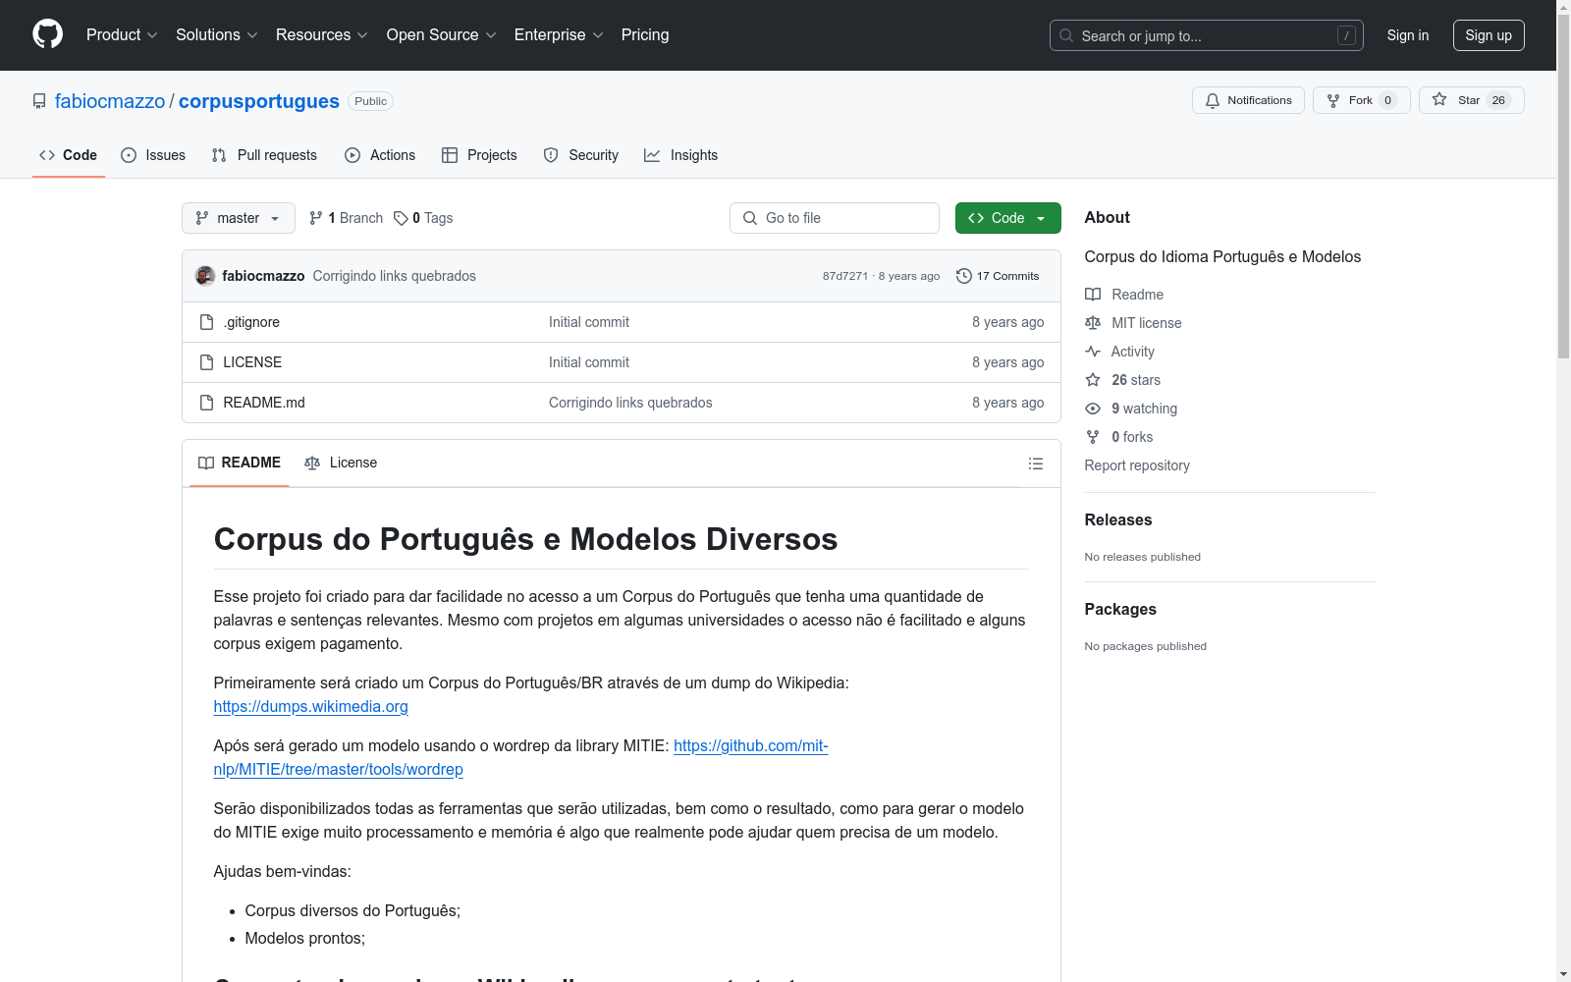Open the README.md file
The image size is (1571, 982).
[x=264, y=403]
